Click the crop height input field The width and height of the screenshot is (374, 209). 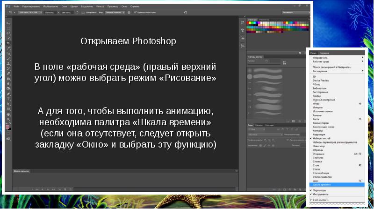pos(66,13)
